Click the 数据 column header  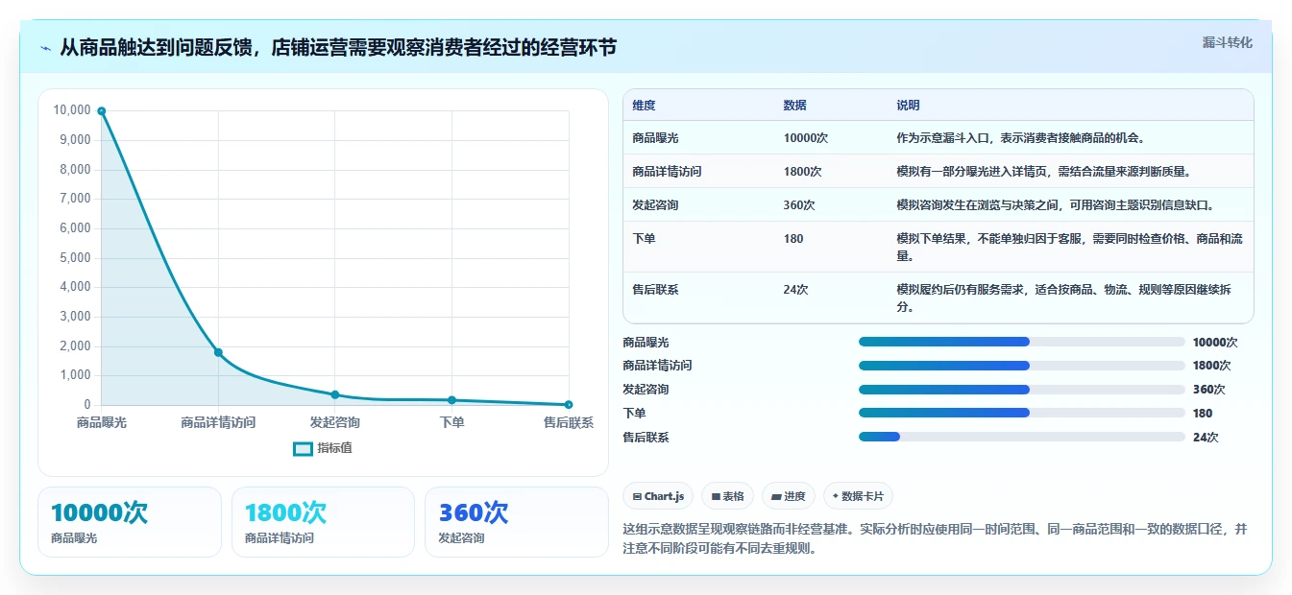click(x=794, y=106)
